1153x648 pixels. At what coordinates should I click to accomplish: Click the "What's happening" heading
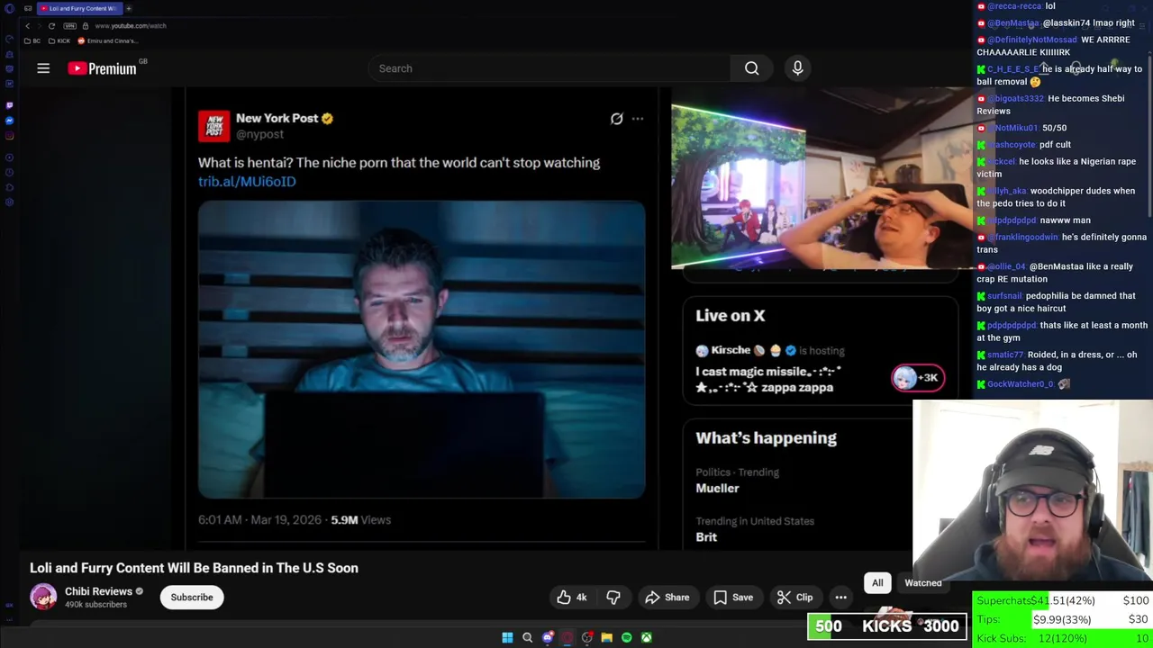pos(766,438)
